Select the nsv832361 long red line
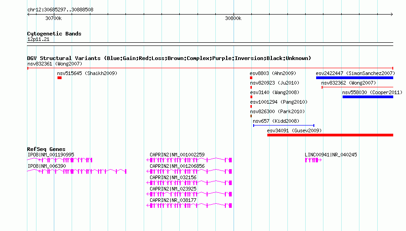 [210, 68]
